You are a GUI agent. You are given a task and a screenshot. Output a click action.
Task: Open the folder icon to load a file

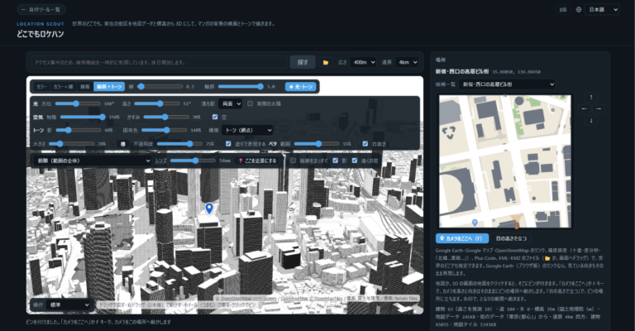pos(325,62)
